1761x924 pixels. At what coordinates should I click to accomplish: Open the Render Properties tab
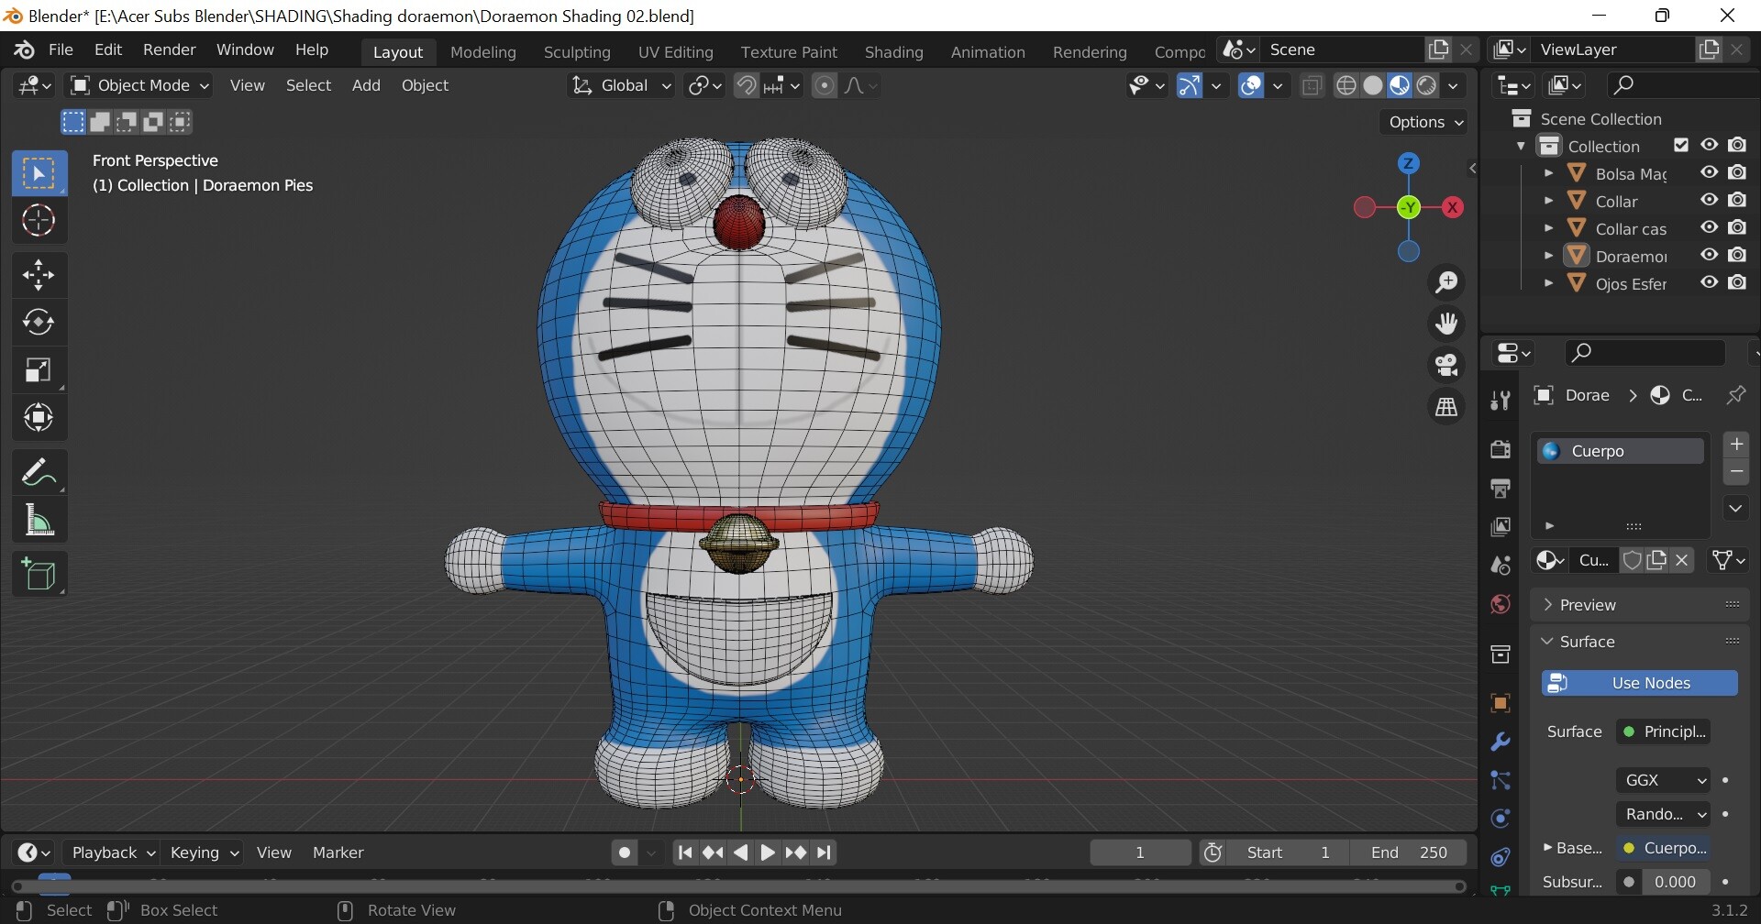[x=1500, y=448]
